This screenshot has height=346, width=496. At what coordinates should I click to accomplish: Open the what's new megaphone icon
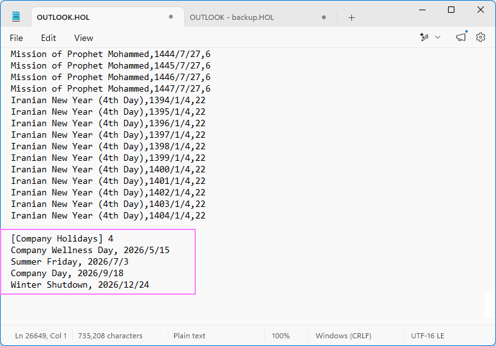[461, 37]
